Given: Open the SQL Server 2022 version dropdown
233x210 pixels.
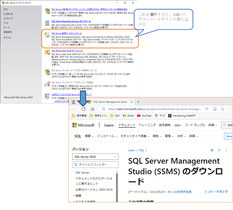Looking at the screenshot, I should [x=95, y=157].
